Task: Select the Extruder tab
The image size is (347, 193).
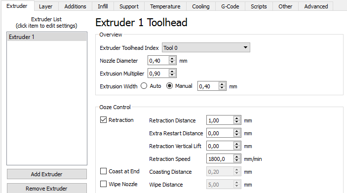Action: click(x=17, y=6)
